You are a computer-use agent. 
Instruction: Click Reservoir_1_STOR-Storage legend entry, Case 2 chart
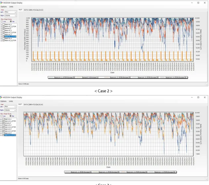tap(62, 77)
